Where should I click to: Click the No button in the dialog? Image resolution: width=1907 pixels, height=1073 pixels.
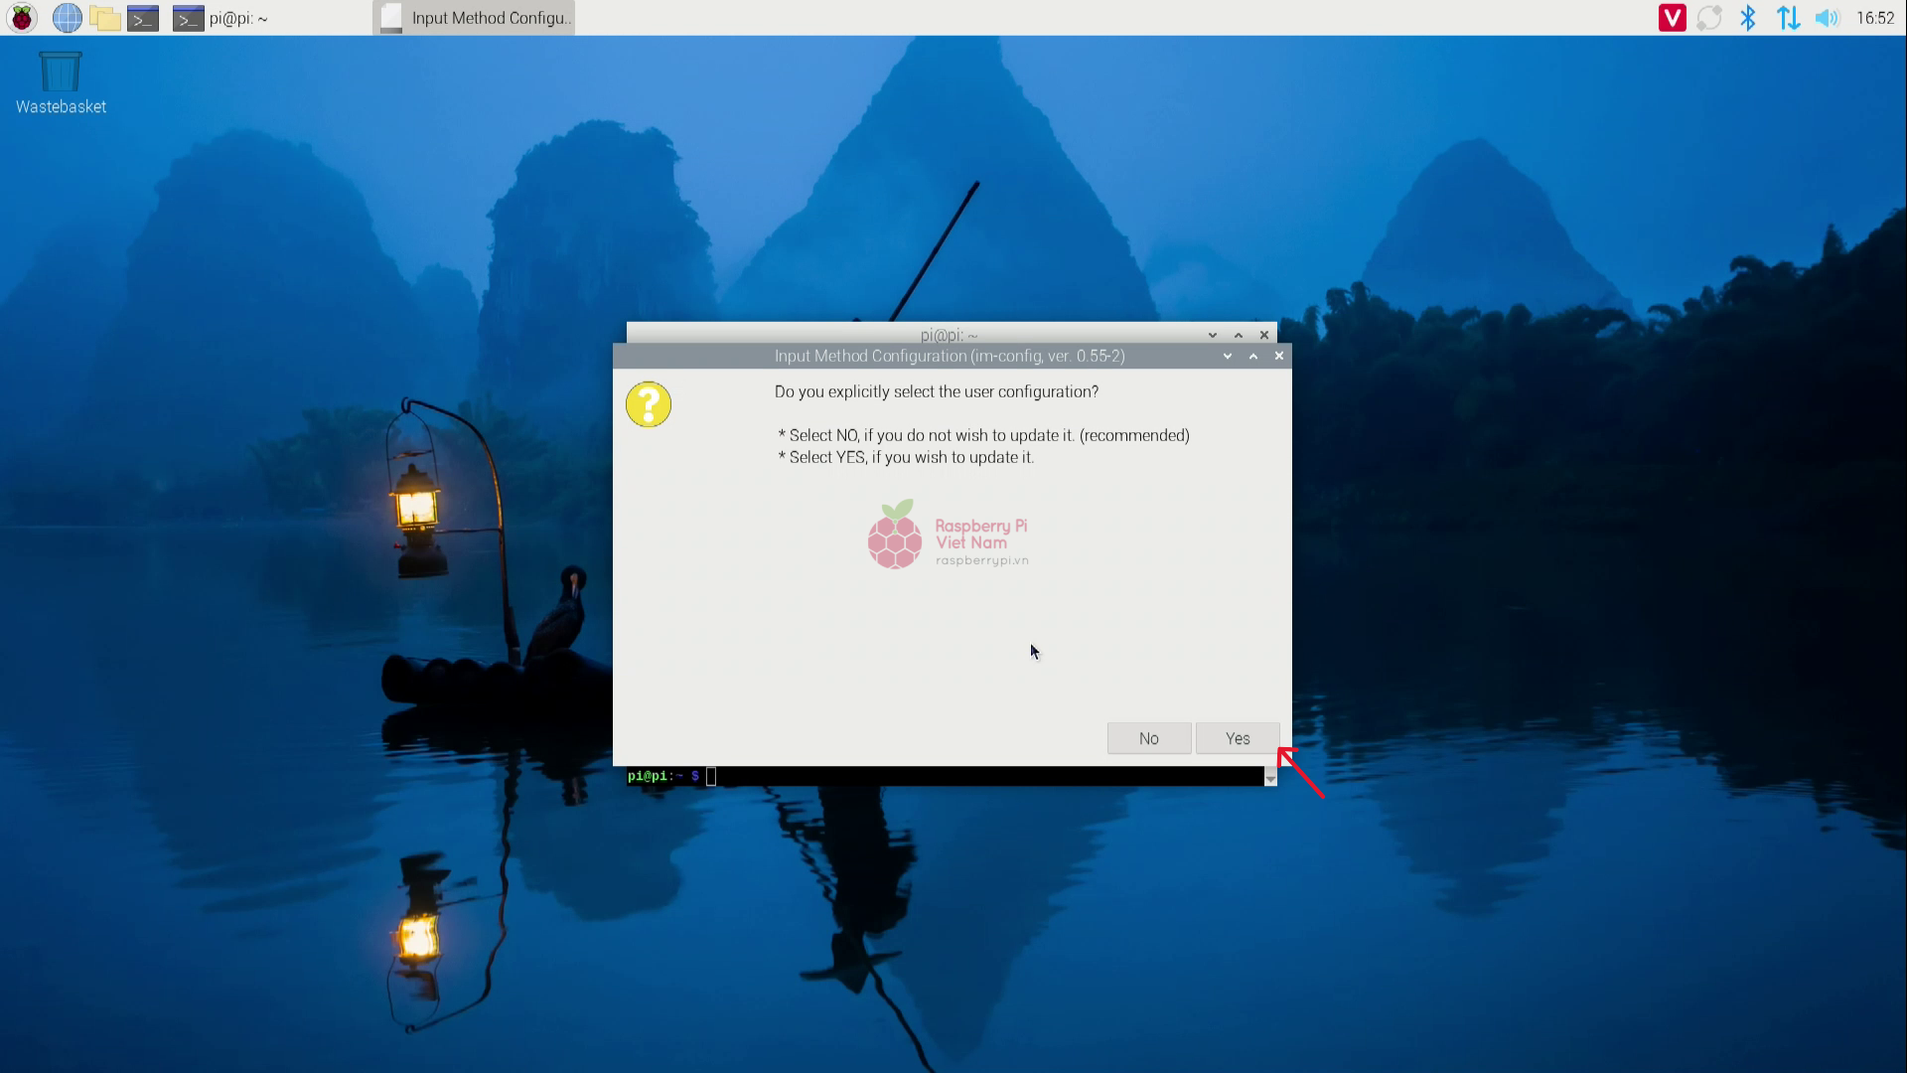1149,738
